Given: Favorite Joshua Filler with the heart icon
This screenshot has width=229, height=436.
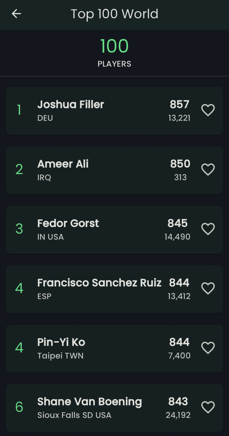Looking at the screenshot, I should (208, 110).
